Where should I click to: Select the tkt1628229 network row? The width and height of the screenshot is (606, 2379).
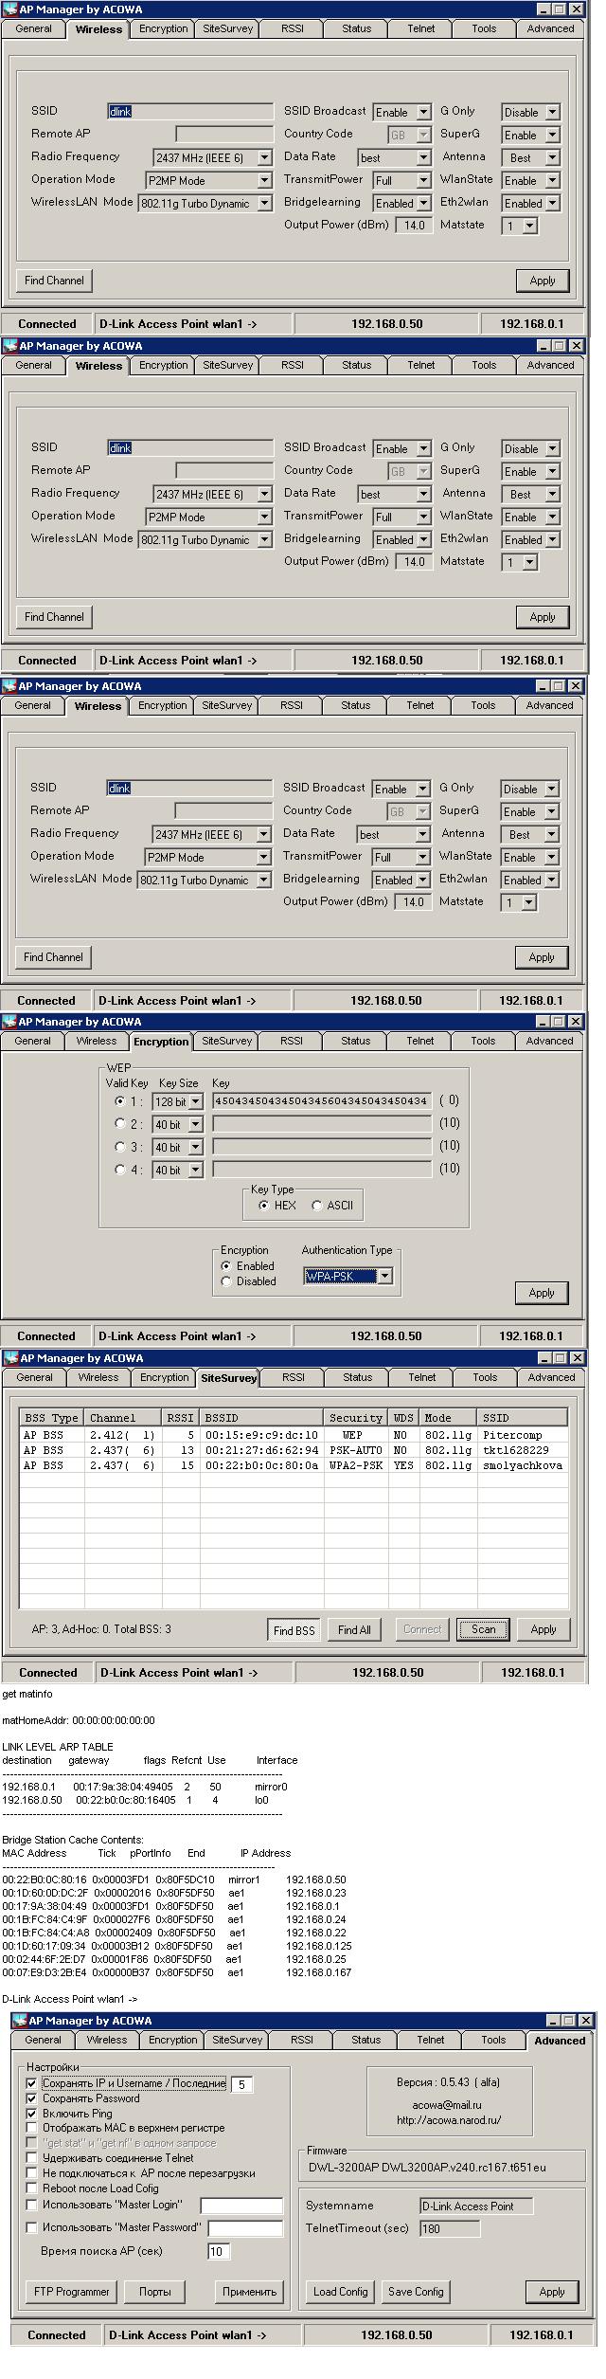294,1450
